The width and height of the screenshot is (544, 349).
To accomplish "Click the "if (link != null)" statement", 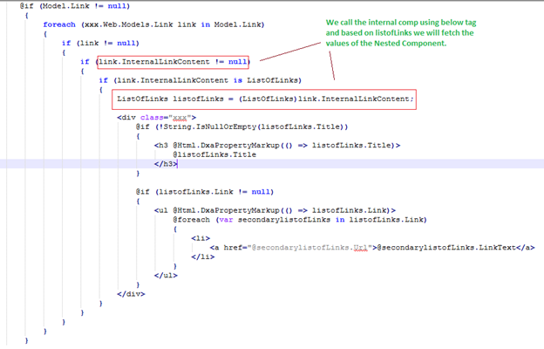I will click(x=100, y=43).
